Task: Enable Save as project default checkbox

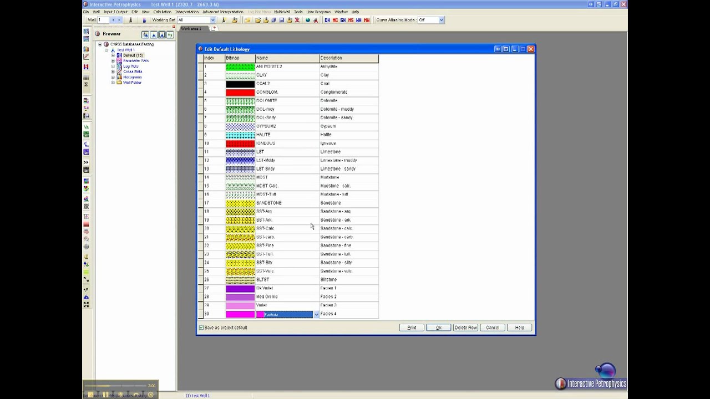Action: coord(201,328)
